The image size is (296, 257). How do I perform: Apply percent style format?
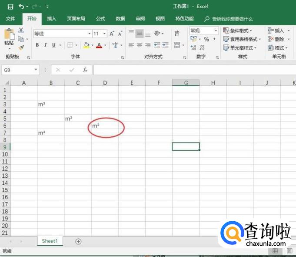pyautogui.click(x=206, y=39)
